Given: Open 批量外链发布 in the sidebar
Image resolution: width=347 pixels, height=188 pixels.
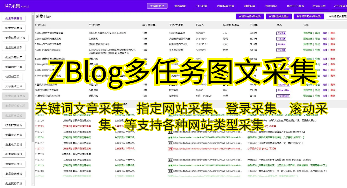Looking at the screenshot, I should [x=14, y=57].
